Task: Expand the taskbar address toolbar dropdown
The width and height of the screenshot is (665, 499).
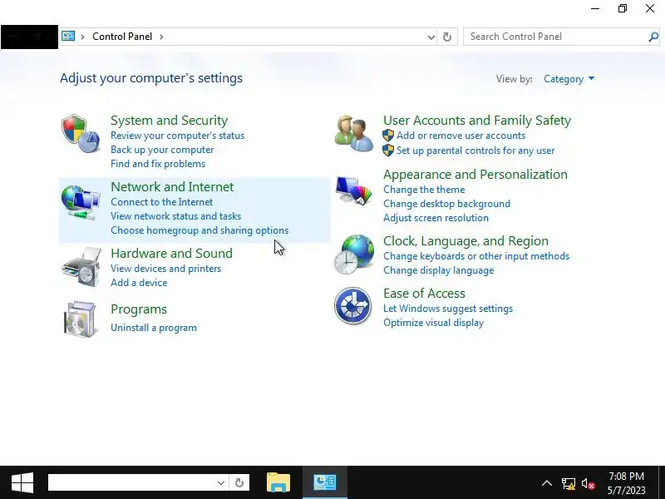Action: click(220, 482)
